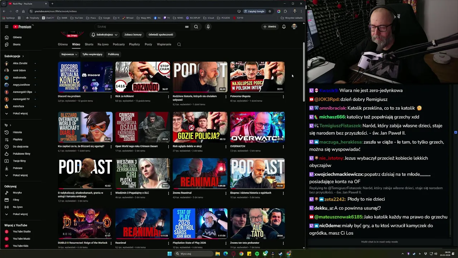Open options menu for Discord ma problem video
Viewport: 458px width, 258px height.
(x=111, y=96)
